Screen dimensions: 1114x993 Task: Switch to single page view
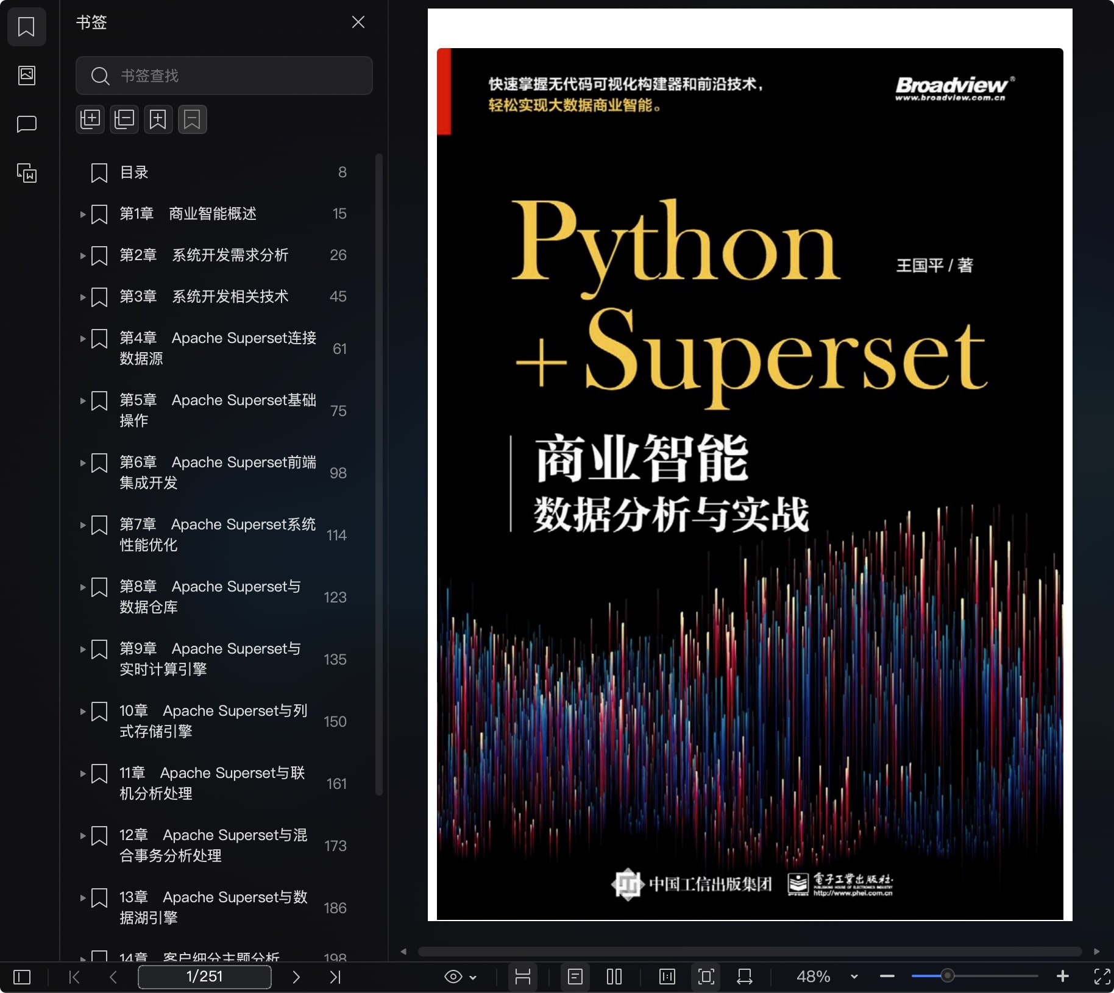click(575, 977)
